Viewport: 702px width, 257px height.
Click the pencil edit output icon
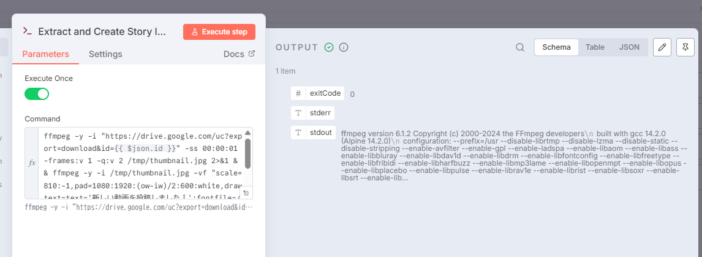(x=662, y=47)
